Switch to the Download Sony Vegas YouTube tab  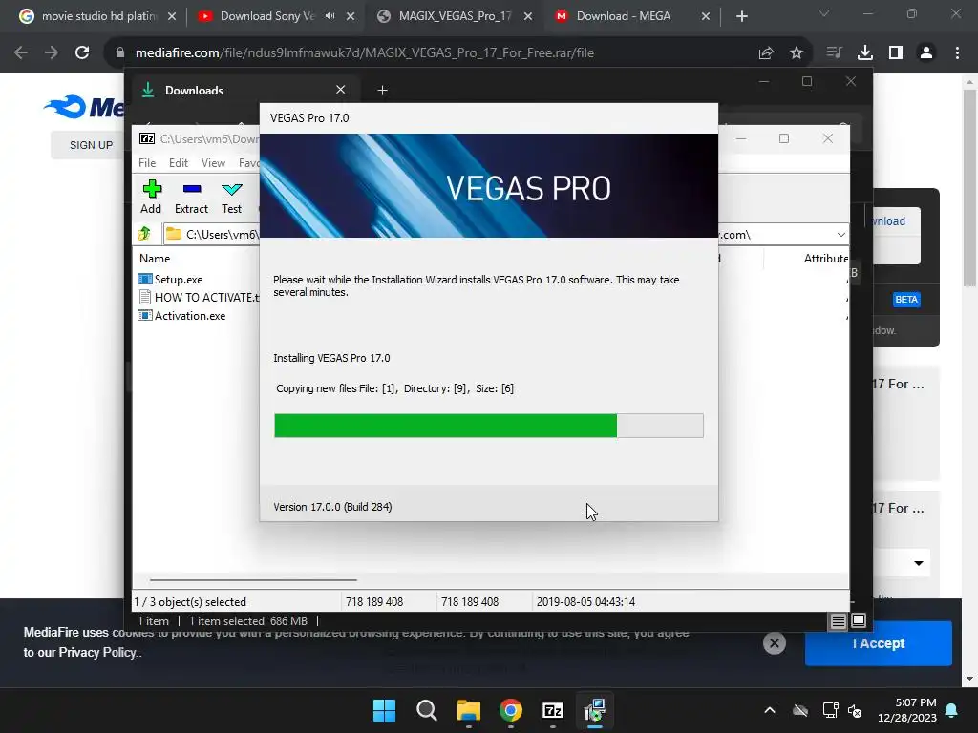pos(267,16)
